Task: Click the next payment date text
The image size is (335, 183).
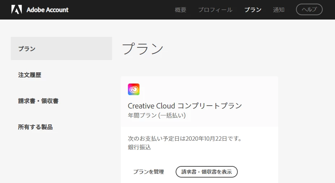Action: pos(185,139)
